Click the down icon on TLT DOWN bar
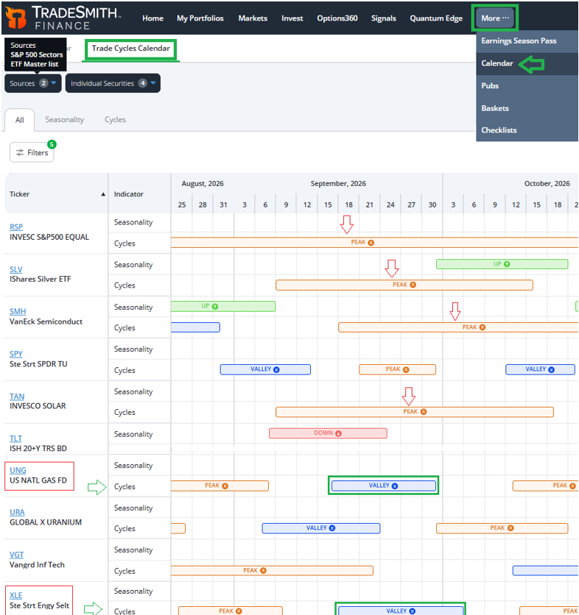The image size is (579, 615). [338, 433]
